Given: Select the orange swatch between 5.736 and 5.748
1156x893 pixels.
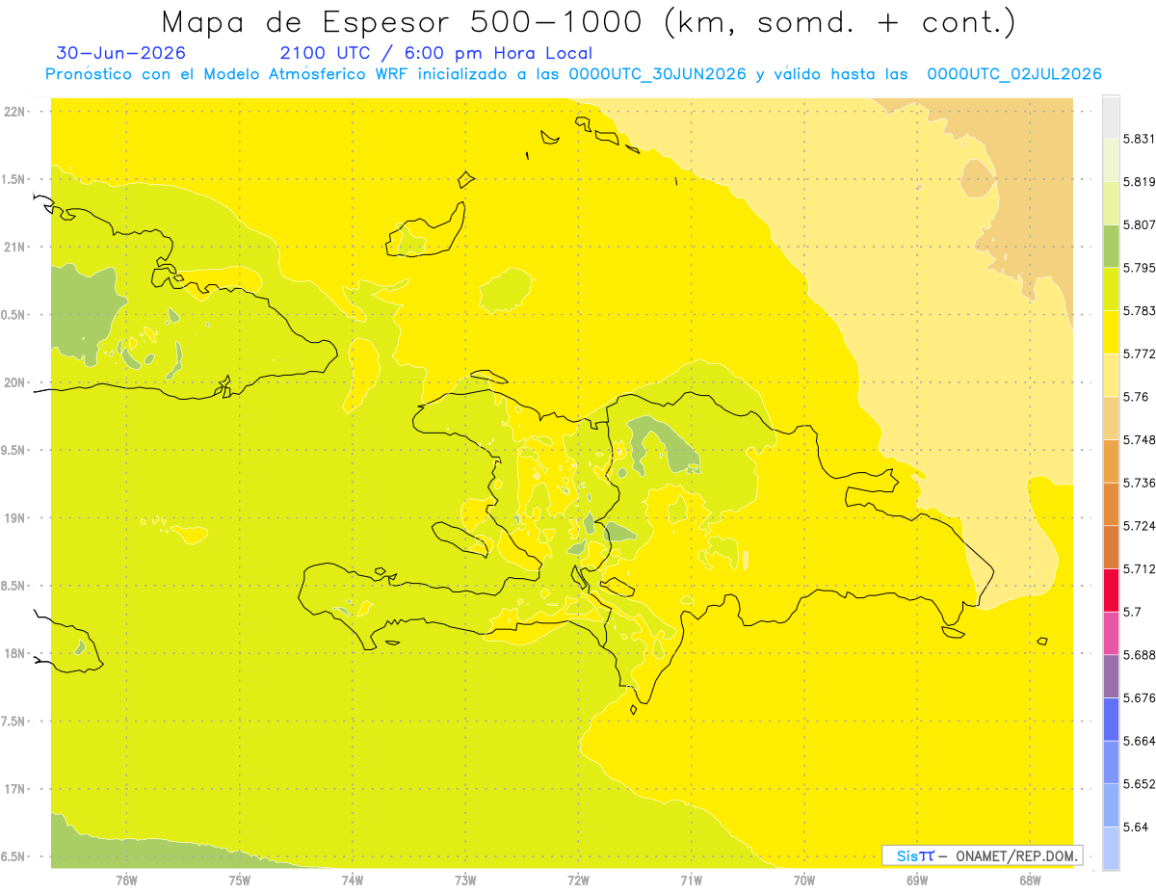Looking at the screenshot, I should (1111, 461).
